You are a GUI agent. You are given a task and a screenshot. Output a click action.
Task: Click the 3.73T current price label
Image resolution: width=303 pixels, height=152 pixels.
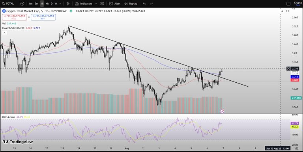[295, 69]
